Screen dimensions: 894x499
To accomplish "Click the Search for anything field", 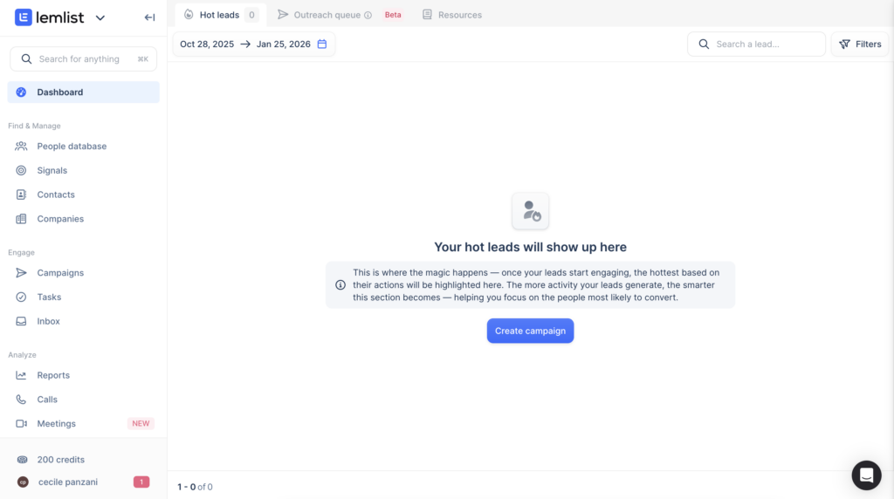I will pyautogui.click(x=84, y=59).
